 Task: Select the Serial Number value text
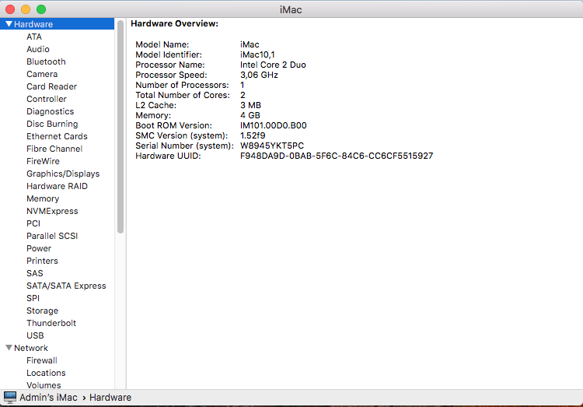[x=271, y=146]
